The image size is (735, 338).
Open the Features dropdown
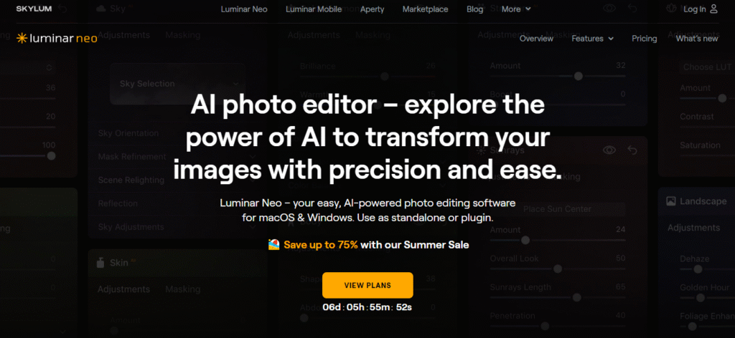[x=592, y=39]
